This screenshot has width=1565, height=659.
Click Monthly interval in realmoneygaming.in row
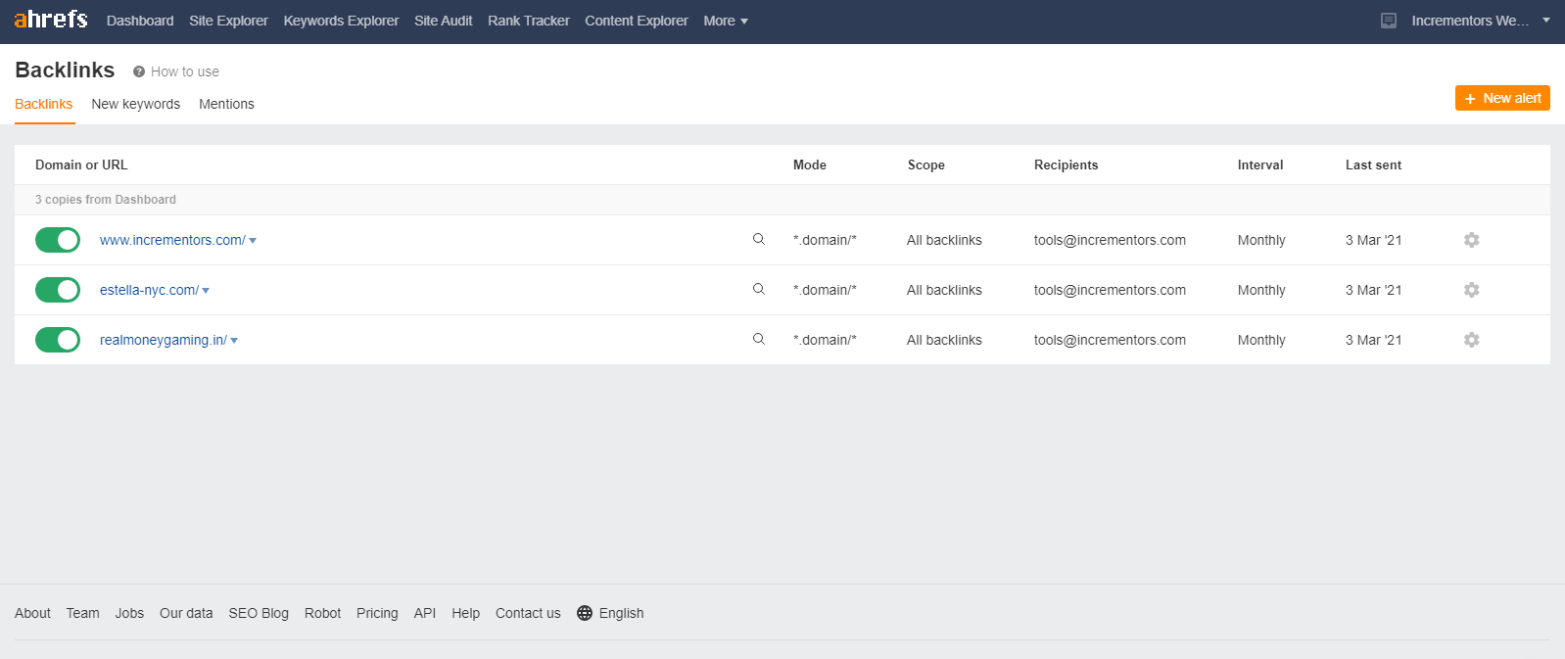[x=1261, y=340]
